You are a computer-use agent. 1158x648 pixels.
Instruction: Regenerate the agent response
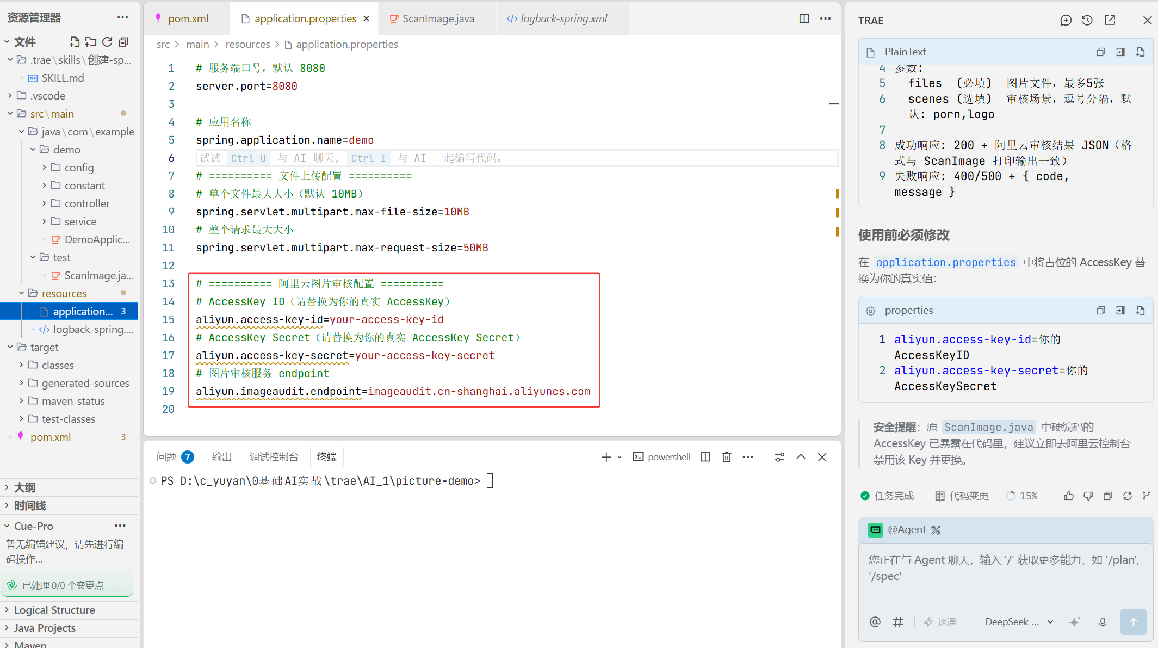click(x=1128, y=496)
